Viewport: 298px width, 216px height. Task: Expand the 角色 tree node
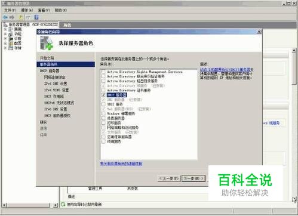(x=5, y=29)
